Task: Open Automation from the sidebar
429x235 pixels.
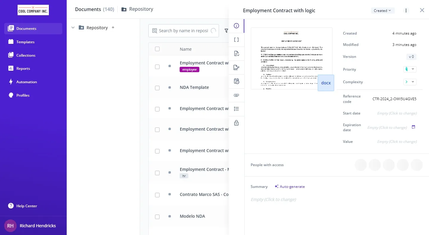Action: pyautogui.click(x=27, y=82)
